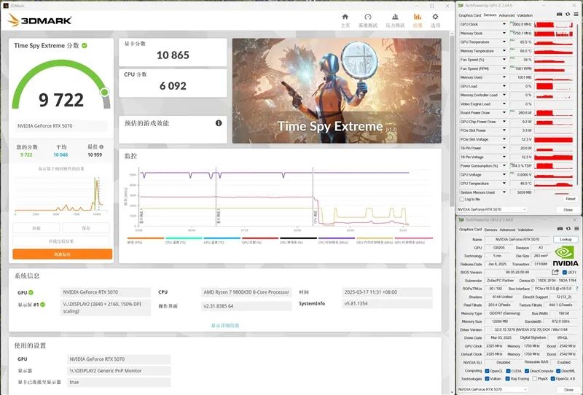Click the green check beside GPU in 系统信息
This screenshot has width=583, height=395.
click(x=31, y=292)
